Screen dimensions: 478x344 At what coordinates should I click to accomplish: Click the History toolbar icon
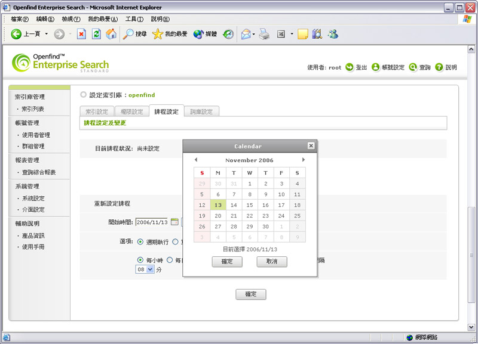(x=228, y=34)
